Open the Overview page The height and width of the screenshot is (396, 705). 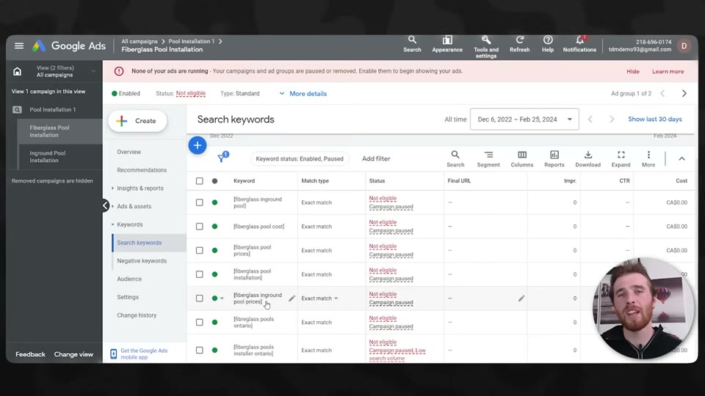129,152
